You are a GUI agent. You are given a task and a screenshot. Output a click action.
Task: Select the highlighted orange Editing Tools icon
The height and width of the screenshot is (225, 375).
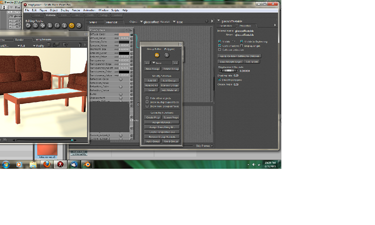tap(71, 25)
